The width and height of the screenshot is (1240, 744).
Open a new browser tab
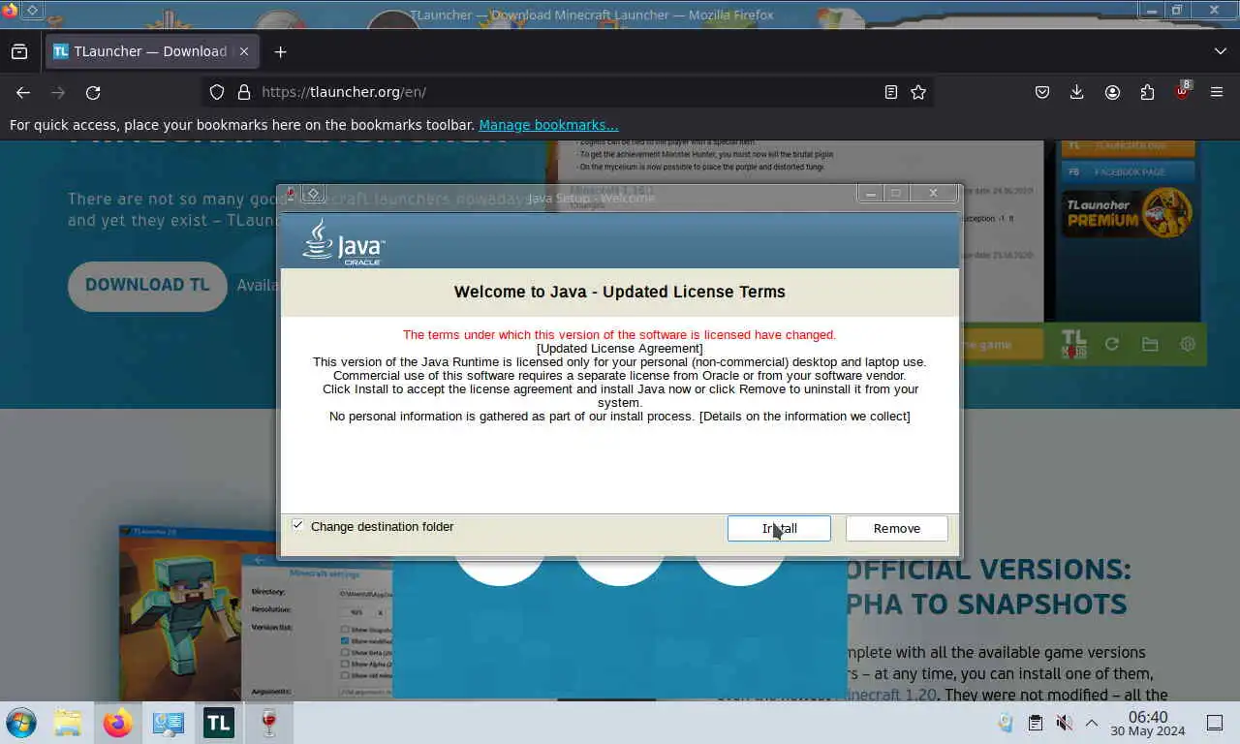tap(280, 51)
